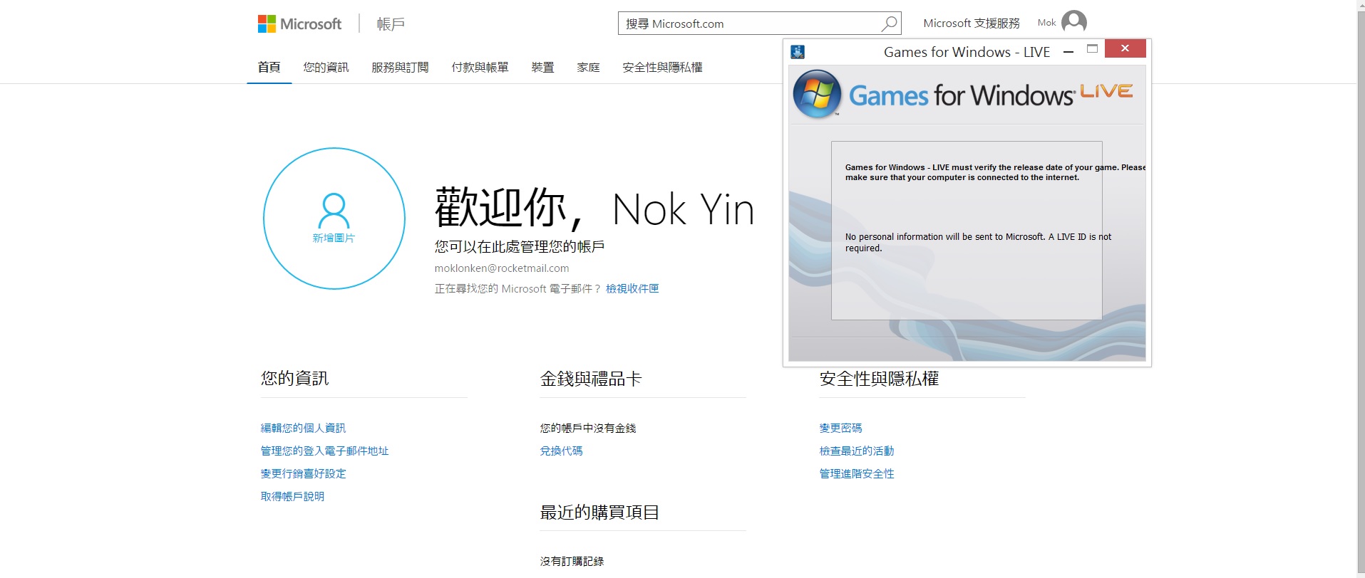Open the 裝置 tab
Viewport: 1365px width, 578px height.
click(542, 67)
